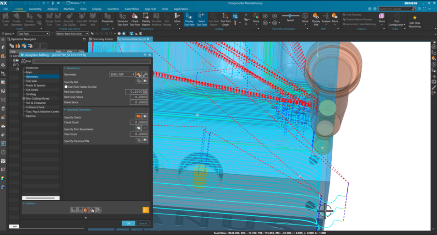437x235 pixels.
Task: Toggle the Display Tool Path button
Action: [189, 19]
